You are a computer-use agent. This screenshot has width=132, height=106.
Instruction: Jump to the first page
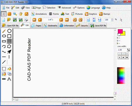click(x=34, y=20)
